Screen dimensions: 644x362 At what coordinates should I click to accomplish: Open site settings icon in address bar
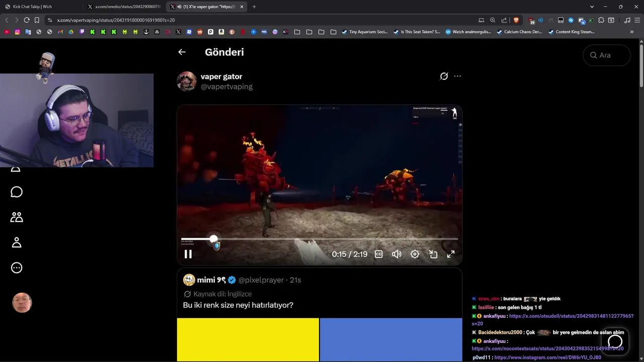point(49,20)
